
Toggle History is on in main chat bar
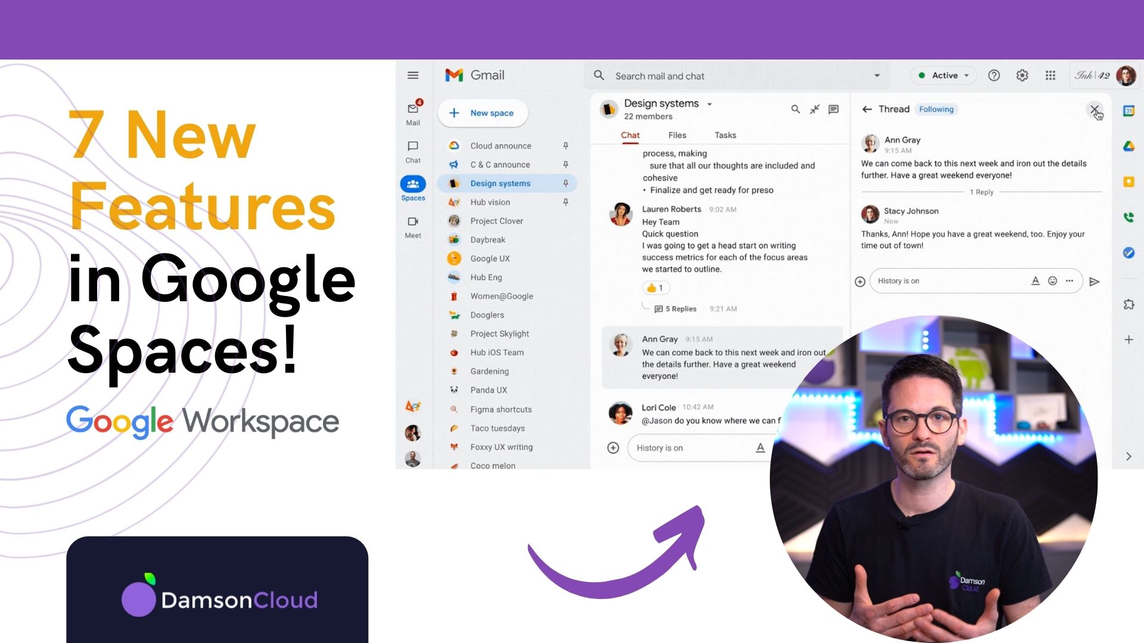[x=660, y=447]
